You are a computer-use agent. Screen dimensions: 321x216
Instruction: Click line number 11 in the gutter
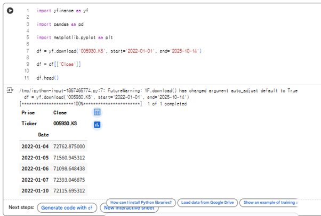[x=27, y=78]
